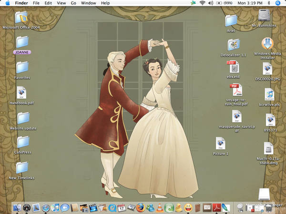Launch Yahoo Messenger smiley in Dock
This screenshot has width=286, height=214.
tap(188, 208)
